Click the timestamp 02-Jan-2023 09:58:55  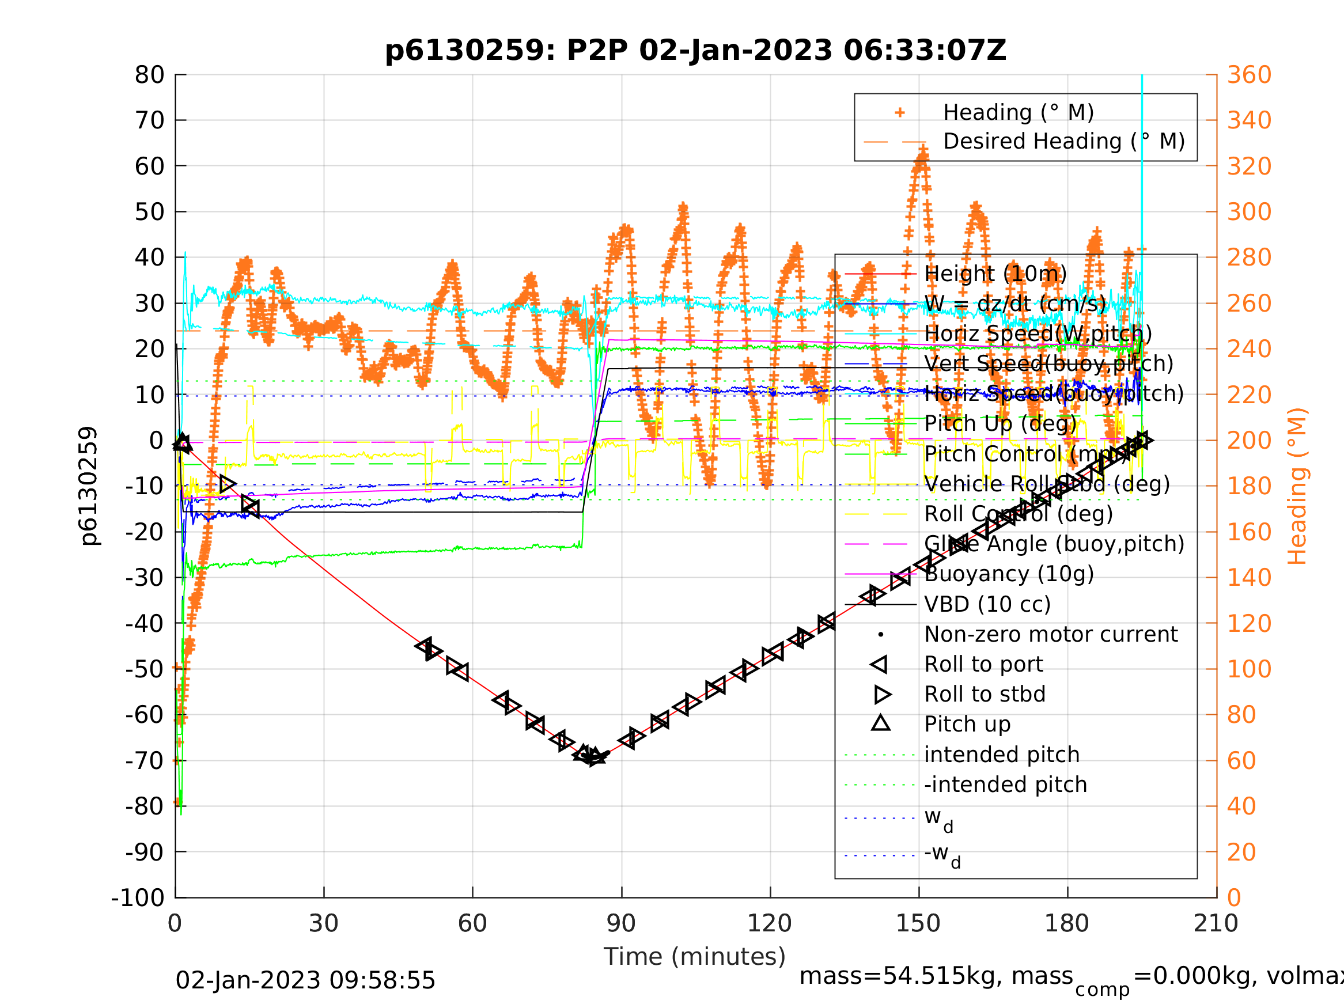306,981
